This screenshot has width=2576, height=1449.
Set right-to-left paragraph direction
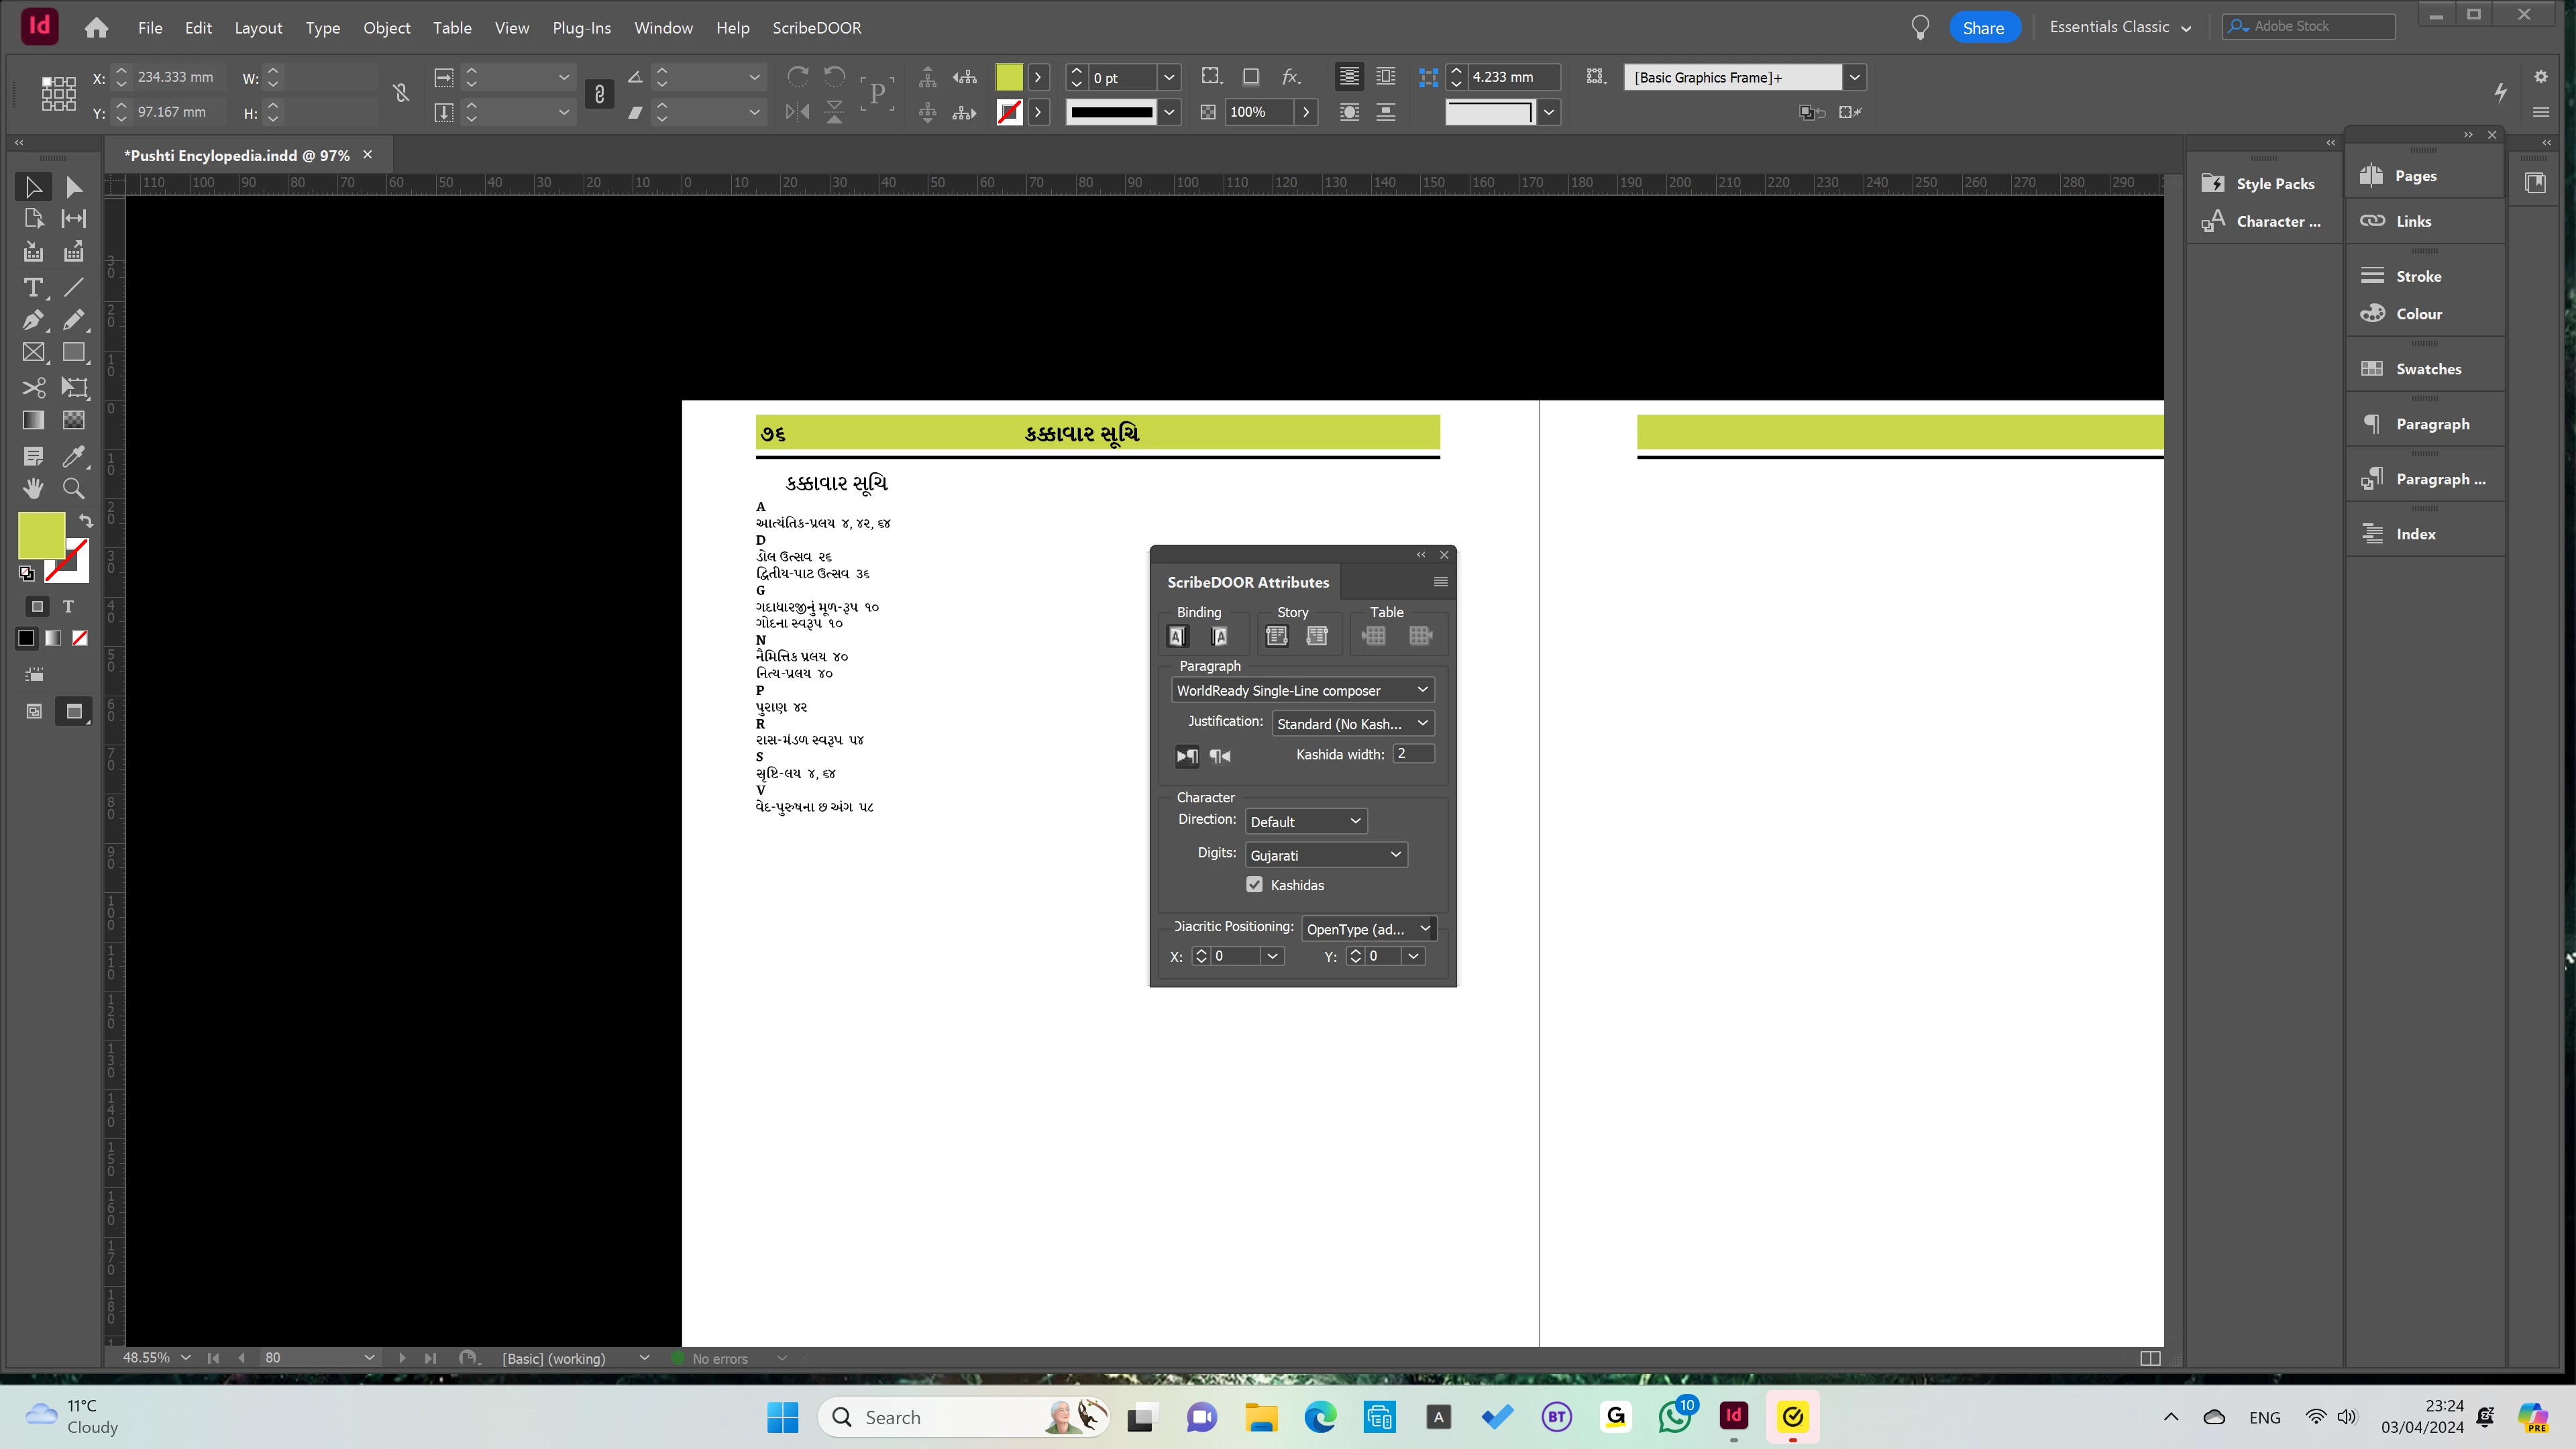(1220, 756)
